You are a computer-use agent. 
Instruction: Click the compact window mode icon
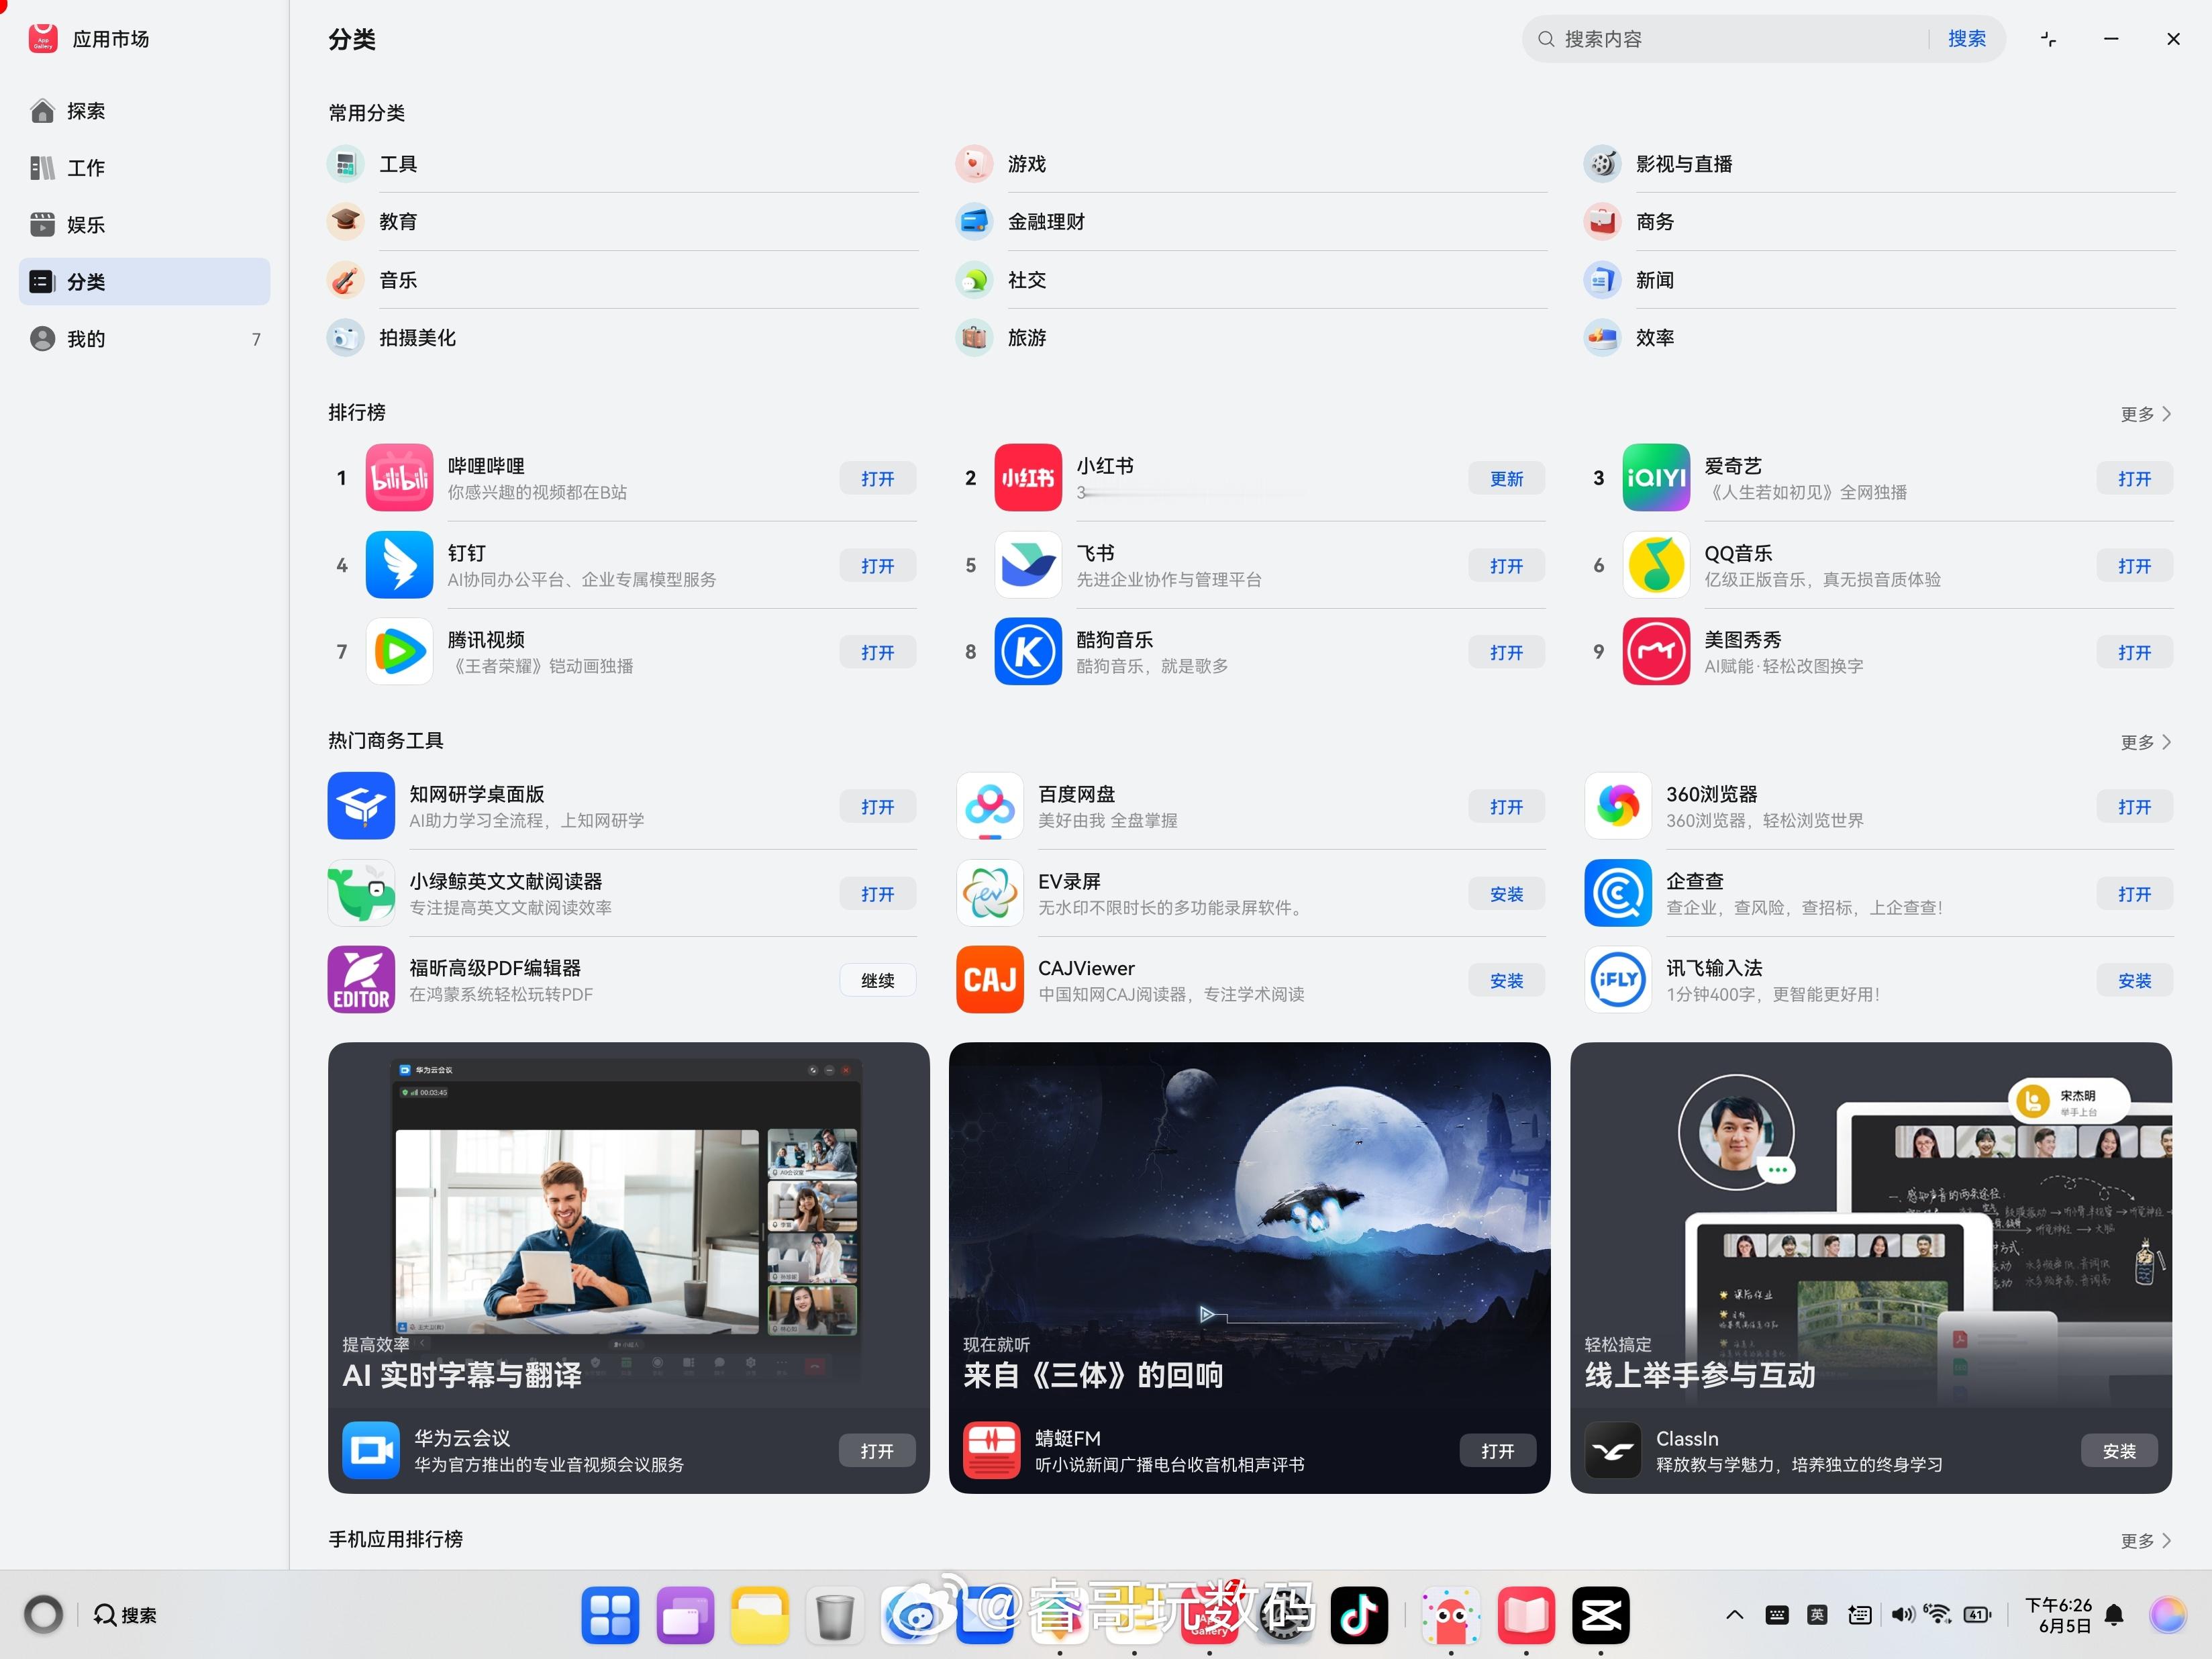coord(2048,39)
